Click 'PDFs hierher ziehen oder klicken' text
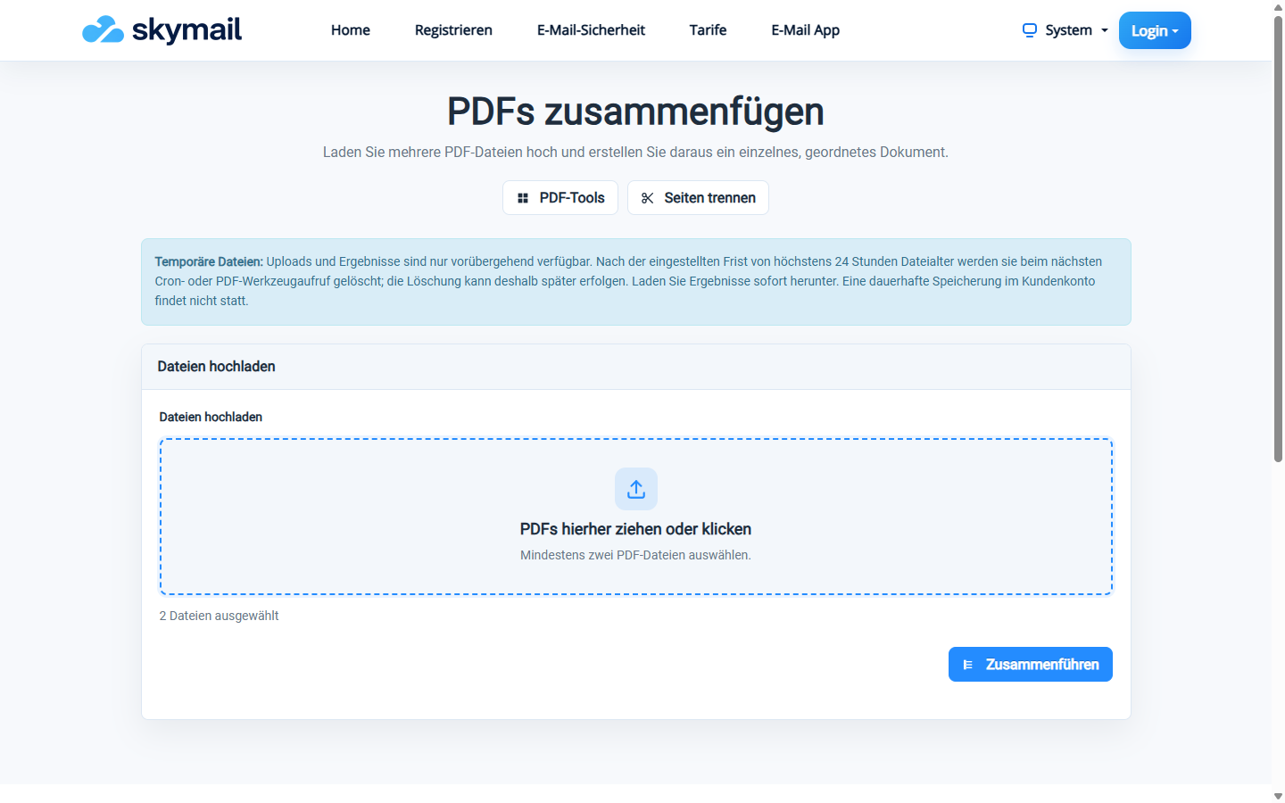Screen dimensions: 1285x803 click(636, 529)
